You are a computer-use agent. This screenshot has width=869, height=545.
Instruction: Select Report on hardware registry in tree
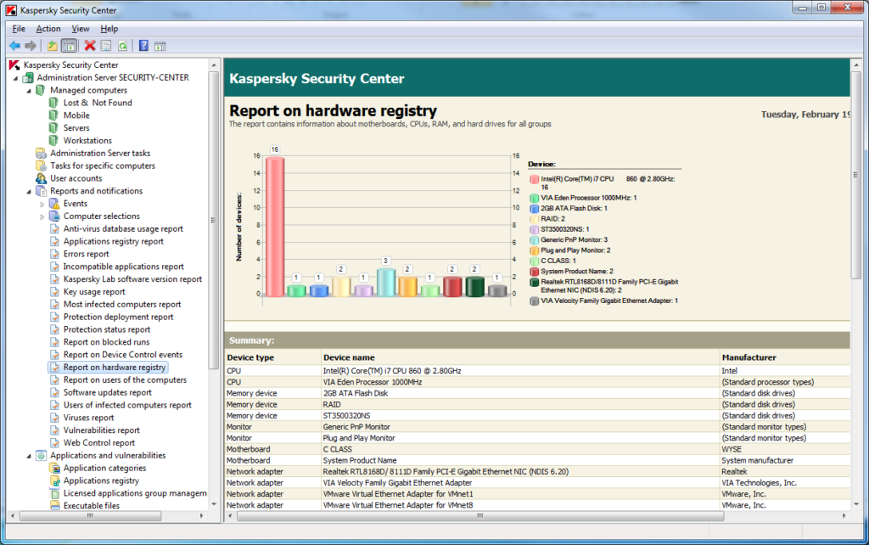(115, 368)
